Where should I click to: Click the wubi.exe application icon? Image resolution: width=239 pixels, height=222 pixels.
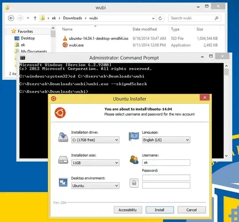tap(65, 45)
